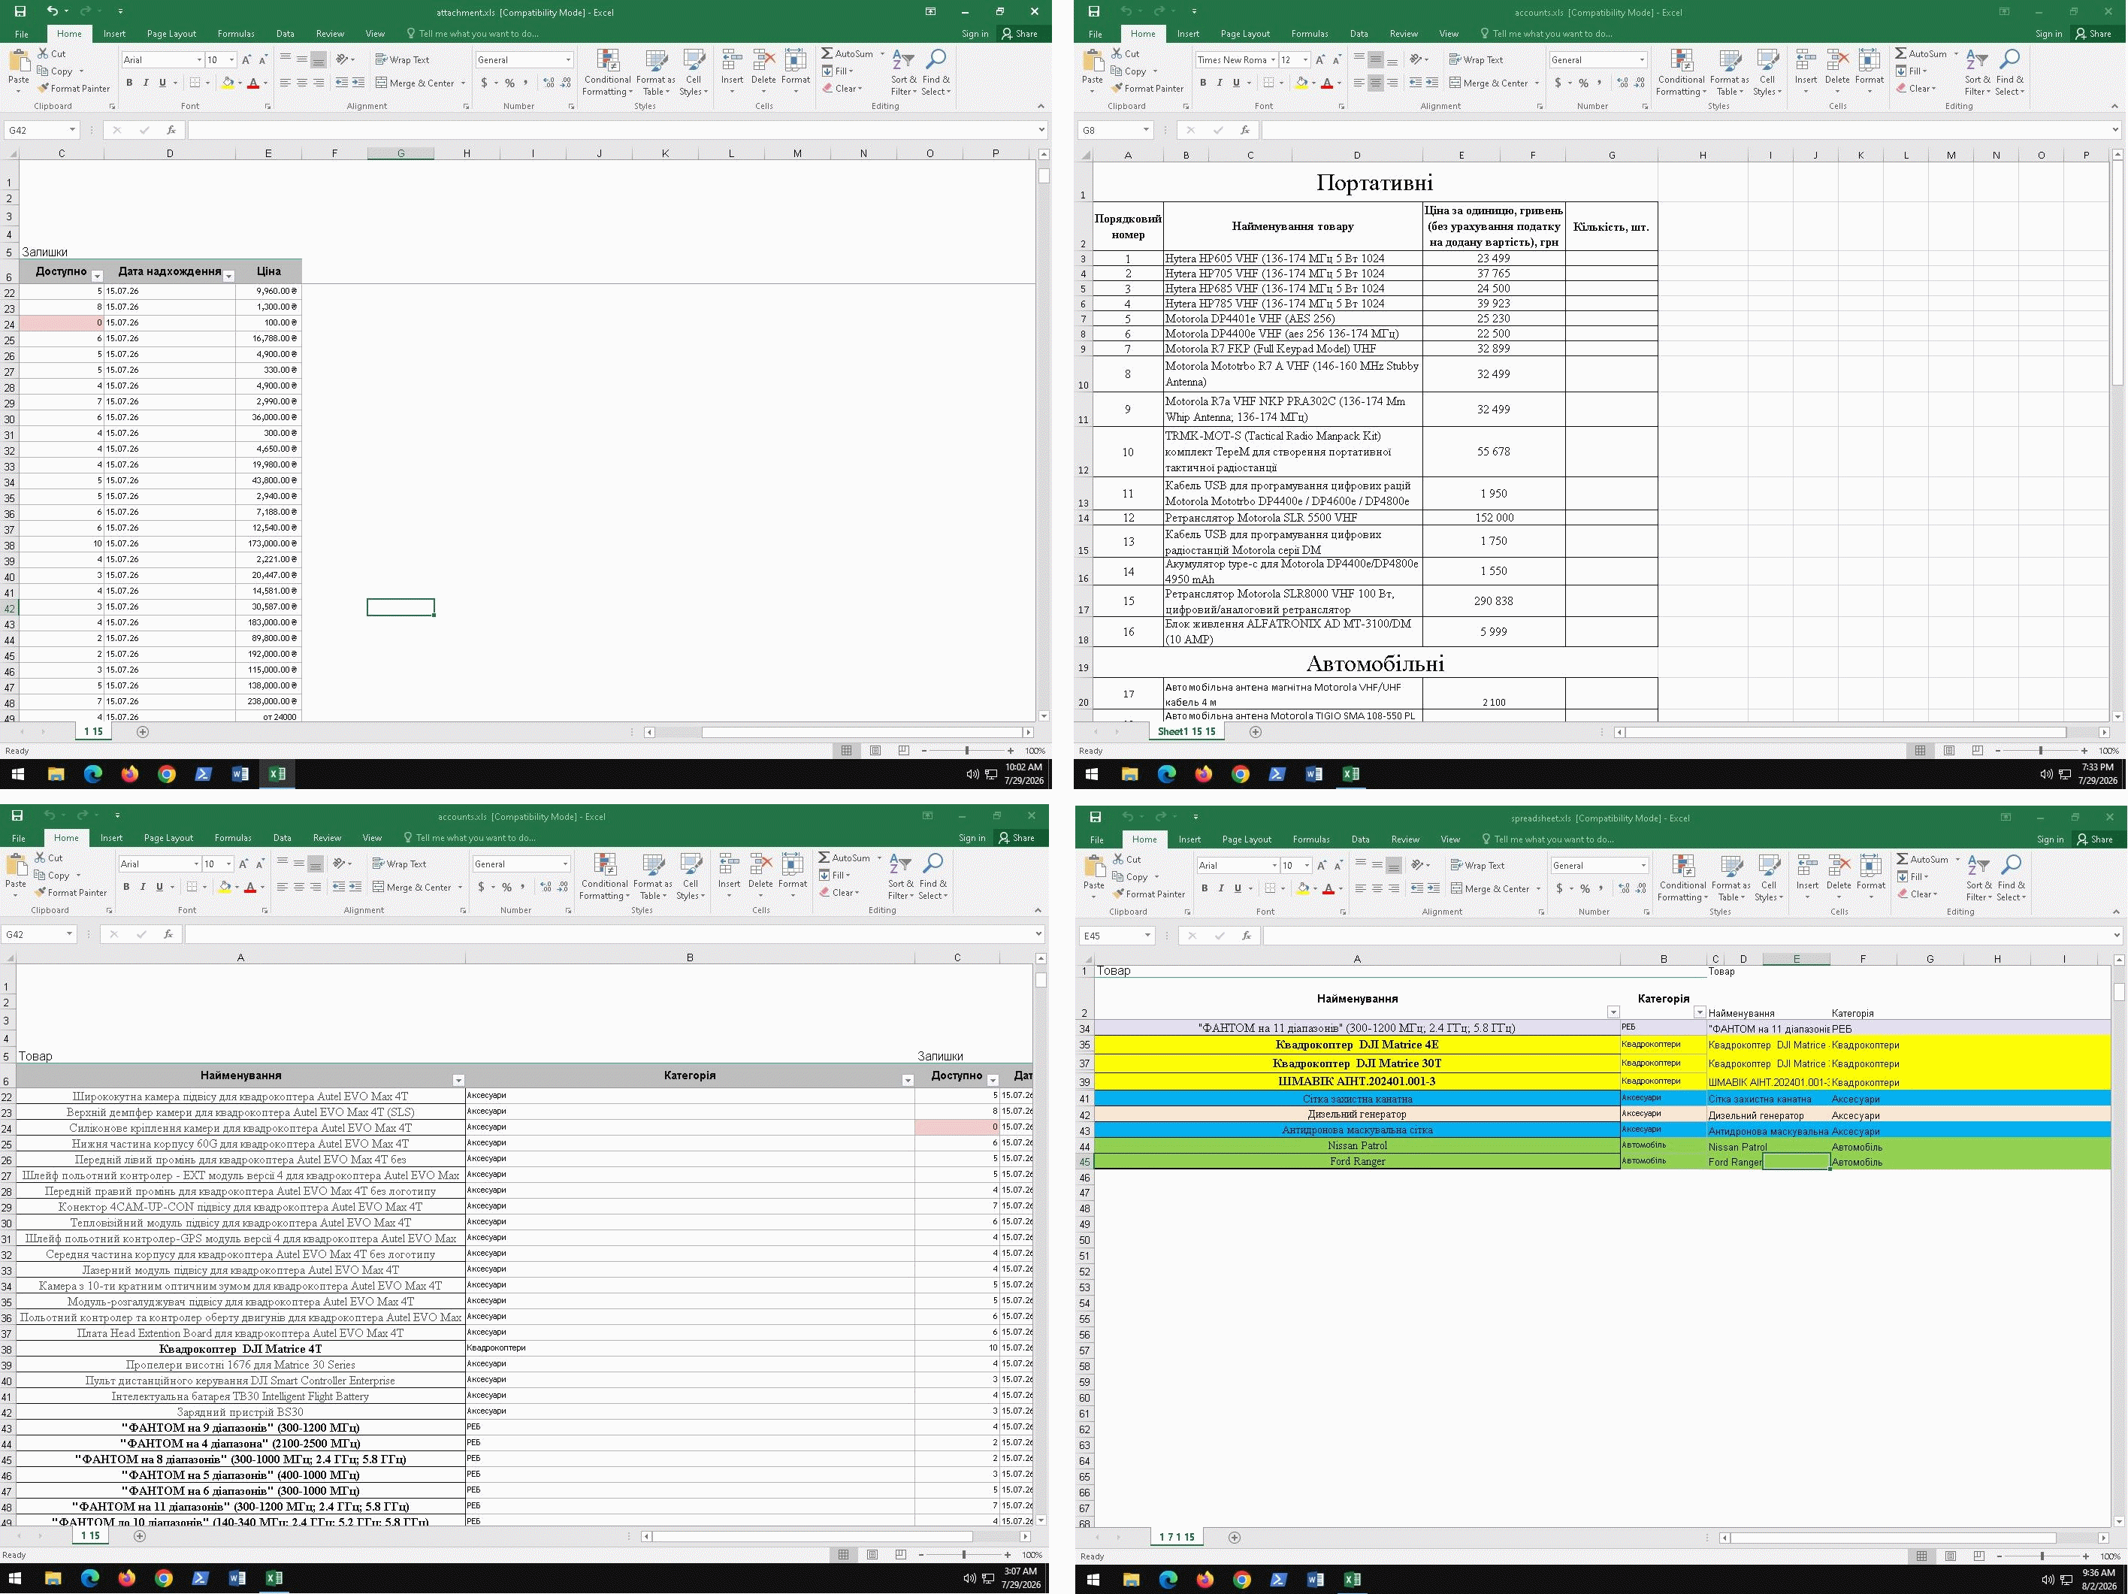2128x1594 pixels.
Task: Click Bold in attachment.xls Excel window
Action: click(129, 83)
